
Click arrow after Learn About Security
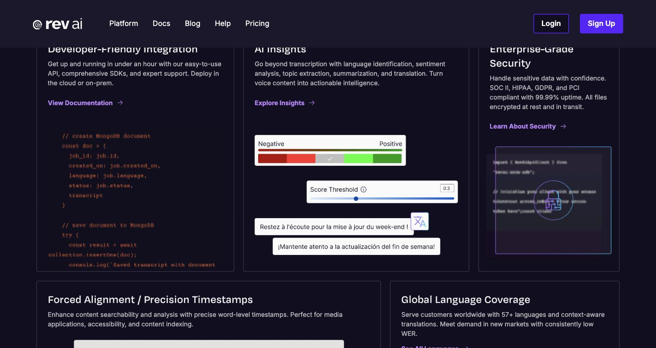click(563, 126)
